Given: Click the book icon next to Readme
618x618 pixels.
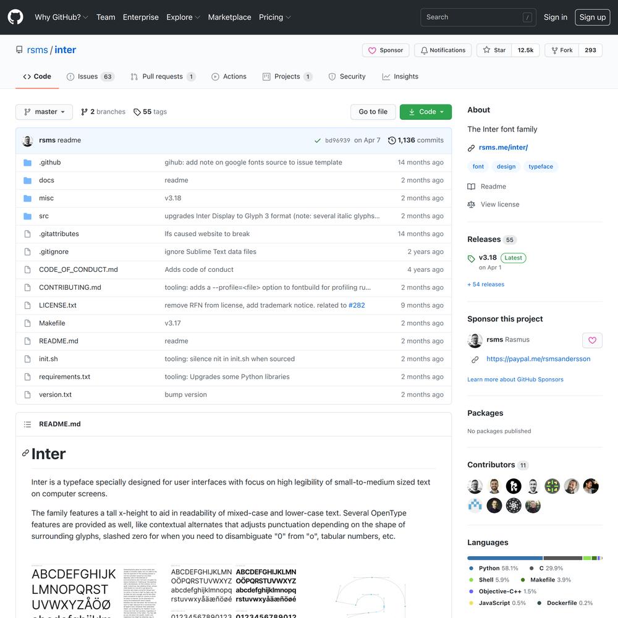Looking at the screenshot, I should coord(471,187).
